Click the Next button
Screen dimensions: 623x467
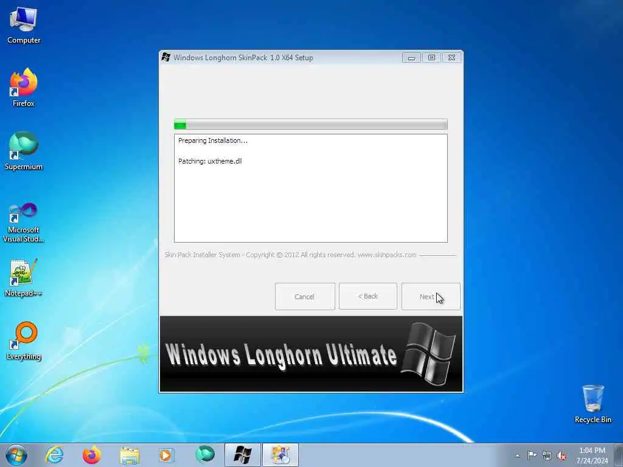click(x=431, y=296)
